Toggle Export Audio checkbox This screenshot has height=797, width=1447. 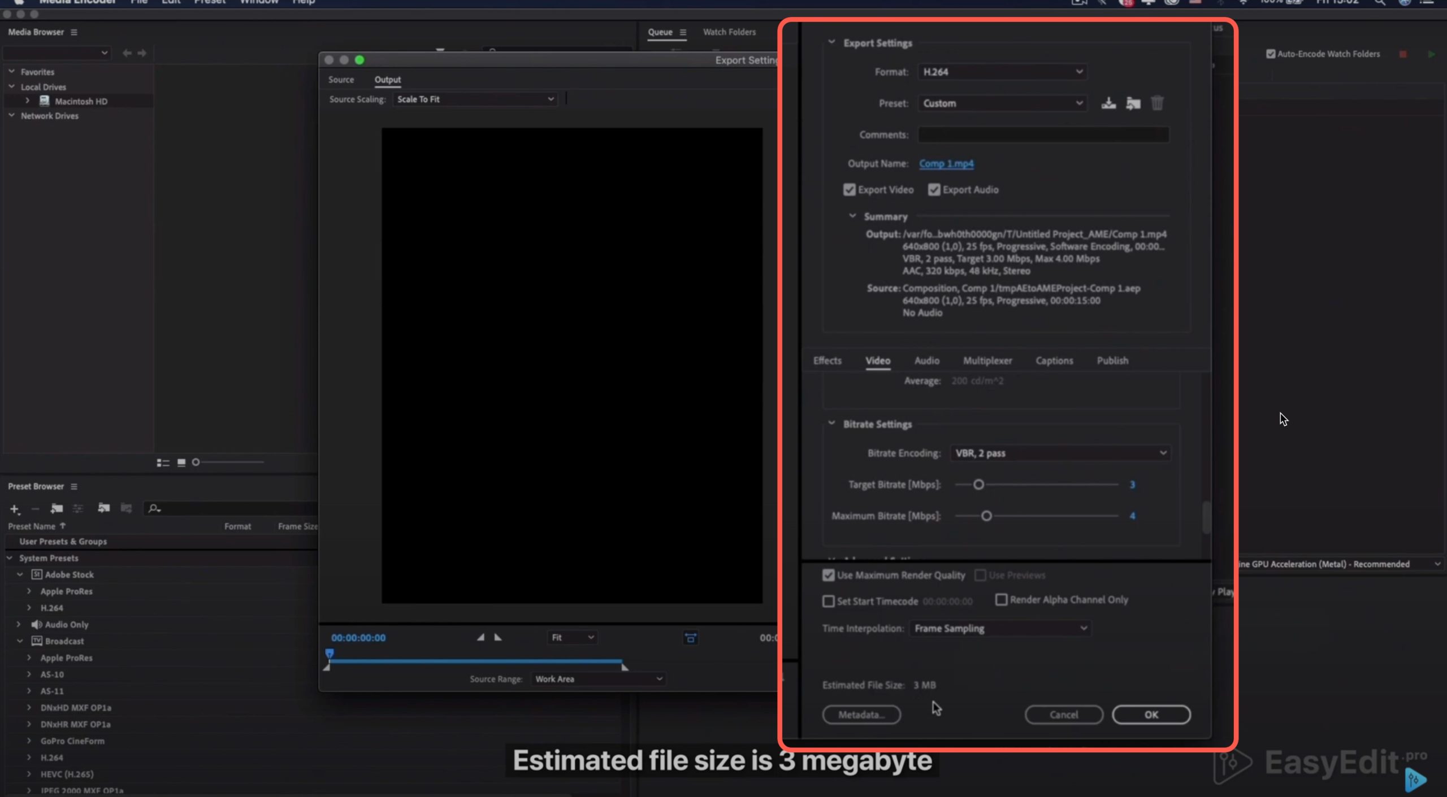[934, 189]
